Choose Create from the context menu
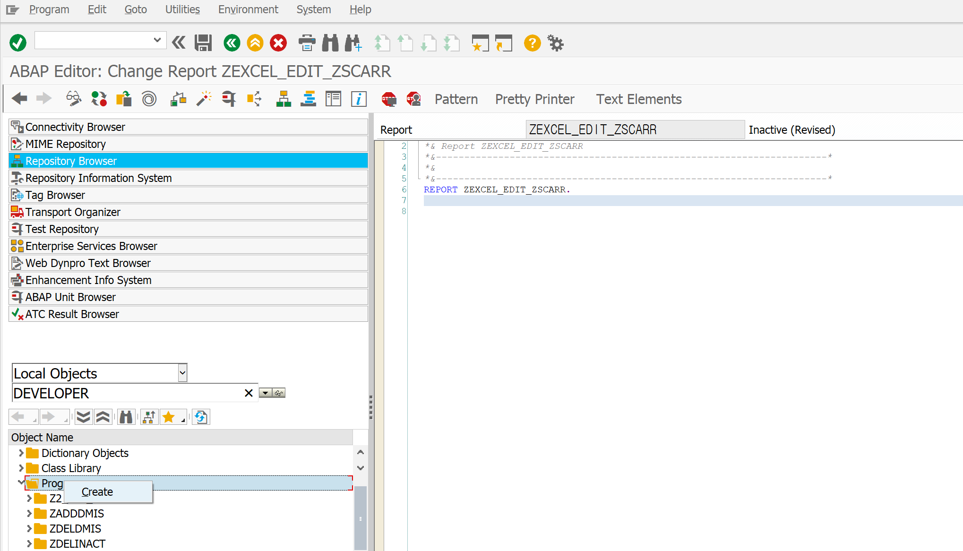This screenshot has height=551, width=963. (x=97, y=492)
